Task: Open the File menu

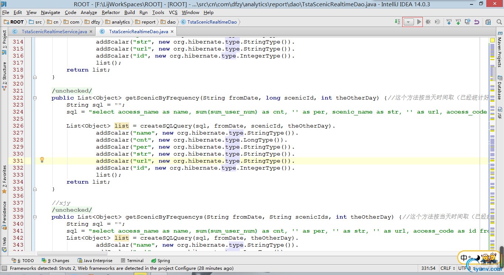Action: (x=6, y=12)
